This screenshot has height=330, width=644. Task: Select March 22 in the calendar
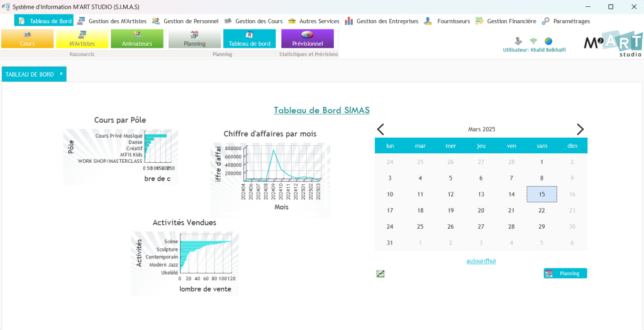click(x=541, y=211)
